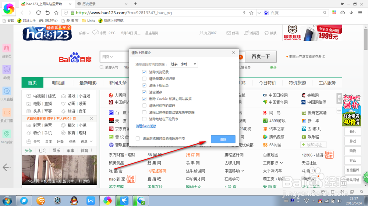Click the 百度一下 search button
The width and height of the screenshot is (368, 206).
[261, 56]
